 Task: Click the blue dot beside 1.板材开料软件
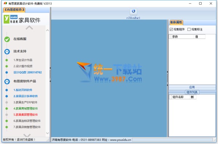pos(7,90)
